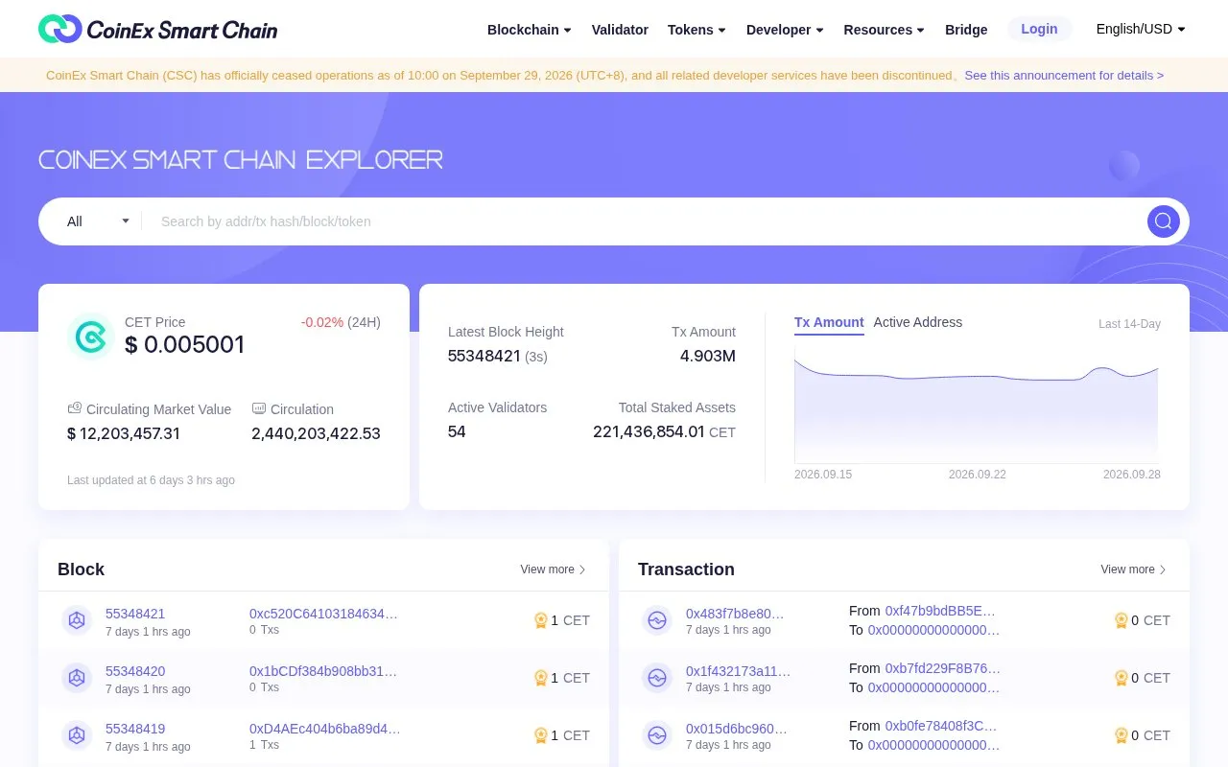Open transaction hash 0x1f432173a11
This screenshot has height=767, width=1228.
(x=738, y=671)
